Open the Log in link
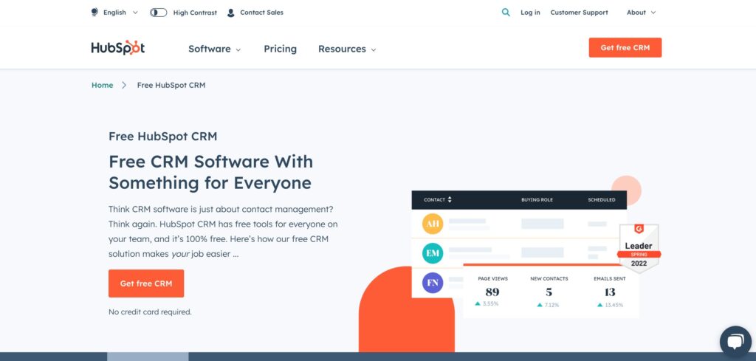Screen dimensions: 756x361 pos(530,13)
